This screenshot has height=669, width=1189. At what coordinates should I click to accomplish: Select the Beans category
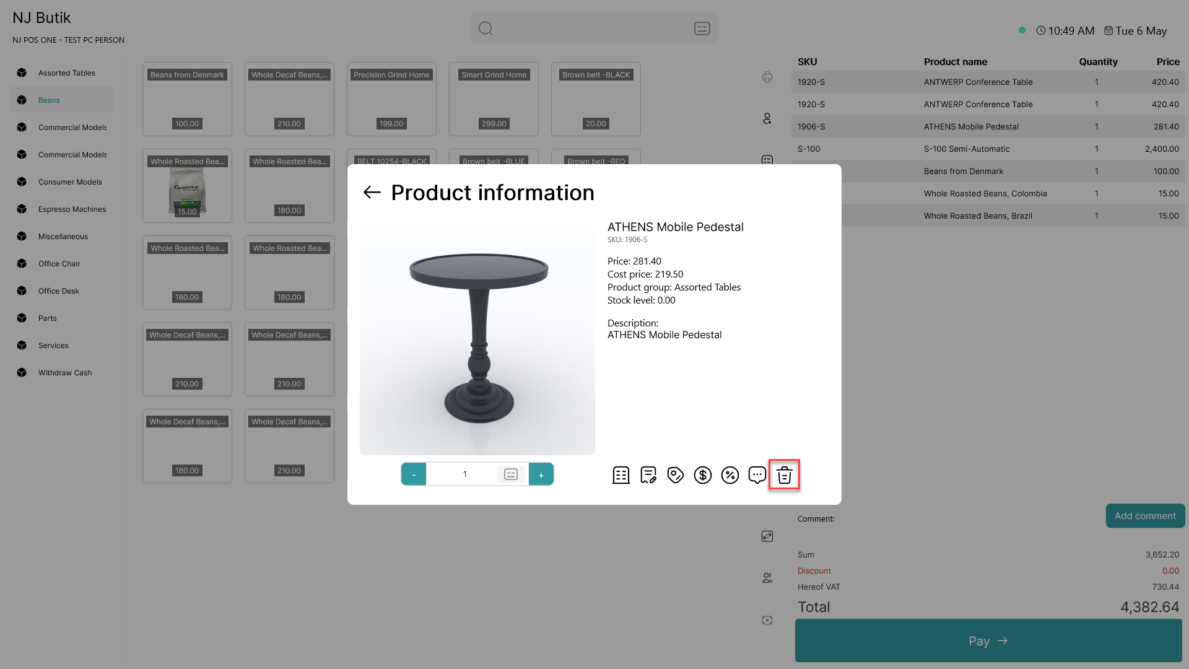61,100
